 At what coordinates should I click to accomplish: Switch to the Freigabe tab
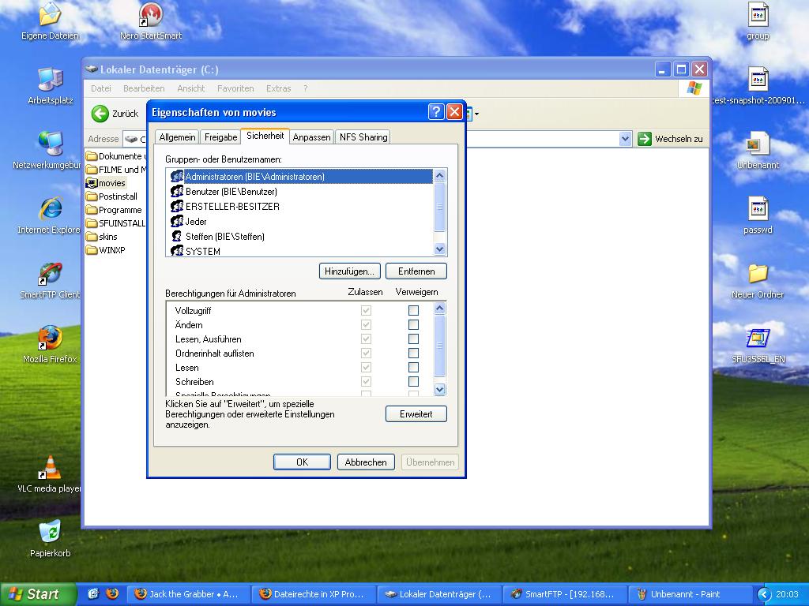point(220,137)
